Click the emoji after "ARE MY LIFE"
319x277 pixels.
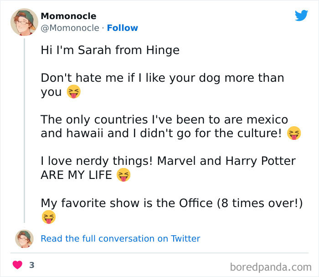click(123, 175)
